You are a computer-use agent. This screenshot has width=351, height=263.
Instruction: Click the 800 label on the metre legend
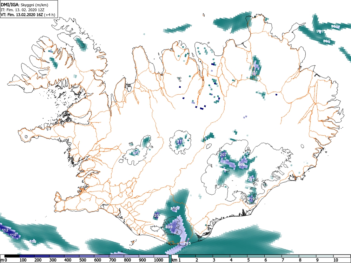[127, 260]
